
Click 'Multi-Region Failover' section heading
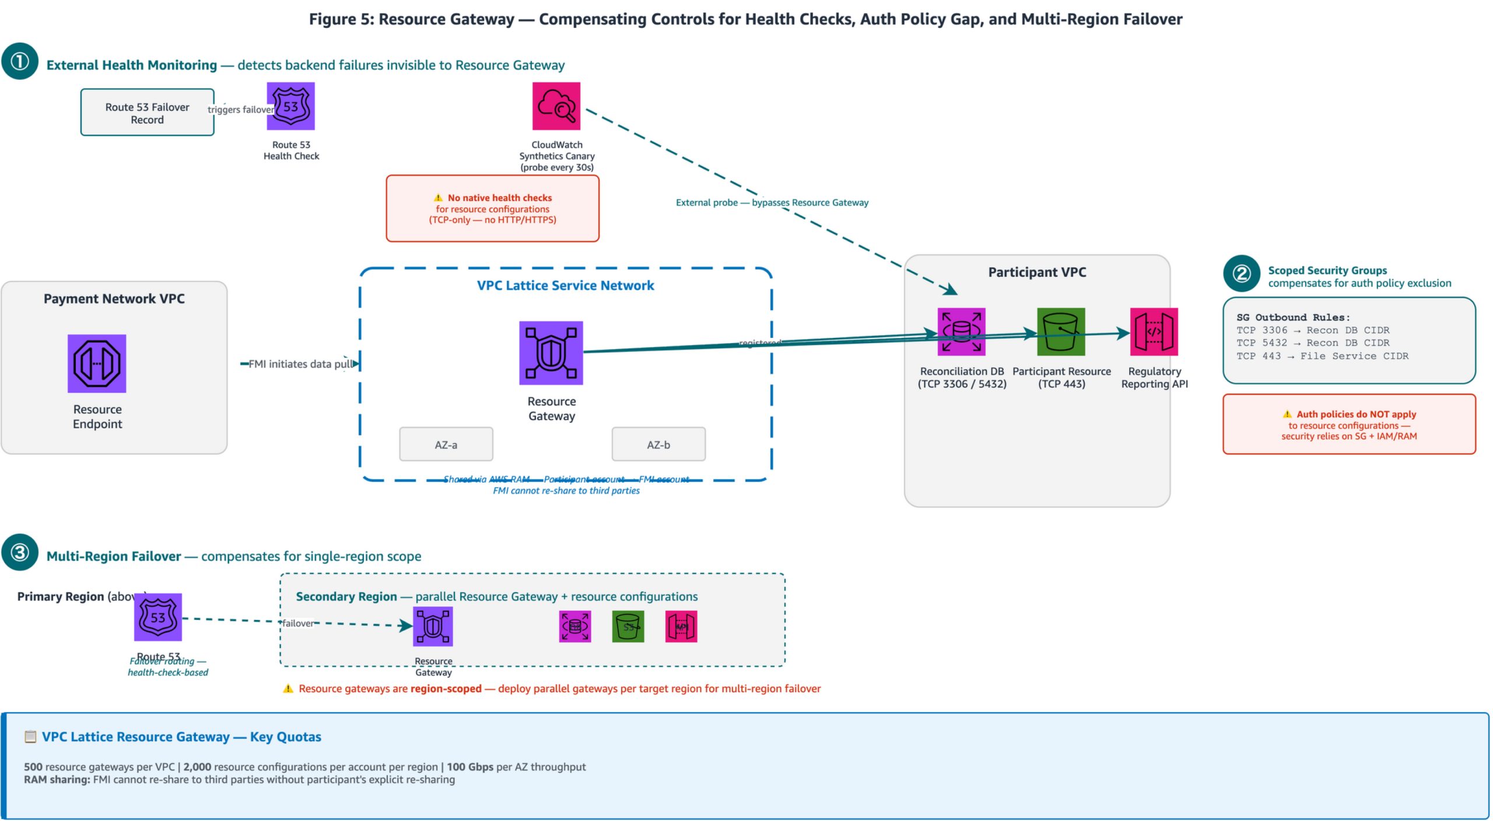click(113, 556)
